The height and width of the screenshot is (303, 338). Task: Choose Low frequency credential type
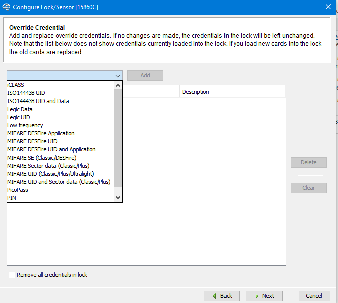pyautogui.click(x=25, y=125)
